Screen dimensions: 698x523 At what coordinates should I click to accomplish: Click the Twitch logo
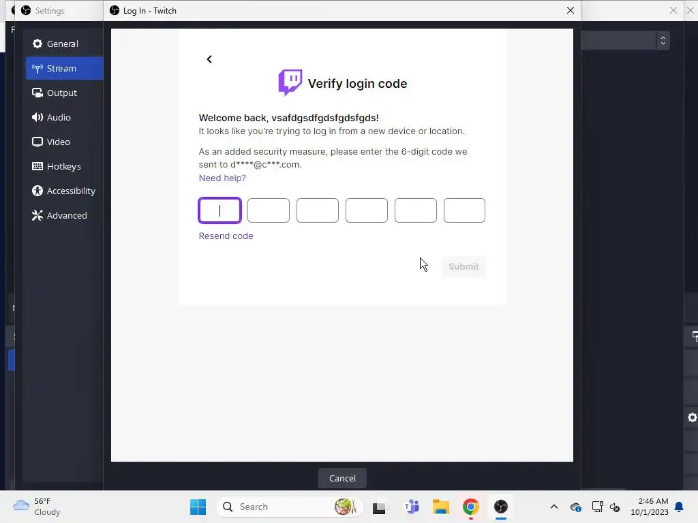(x=290, y=82)
